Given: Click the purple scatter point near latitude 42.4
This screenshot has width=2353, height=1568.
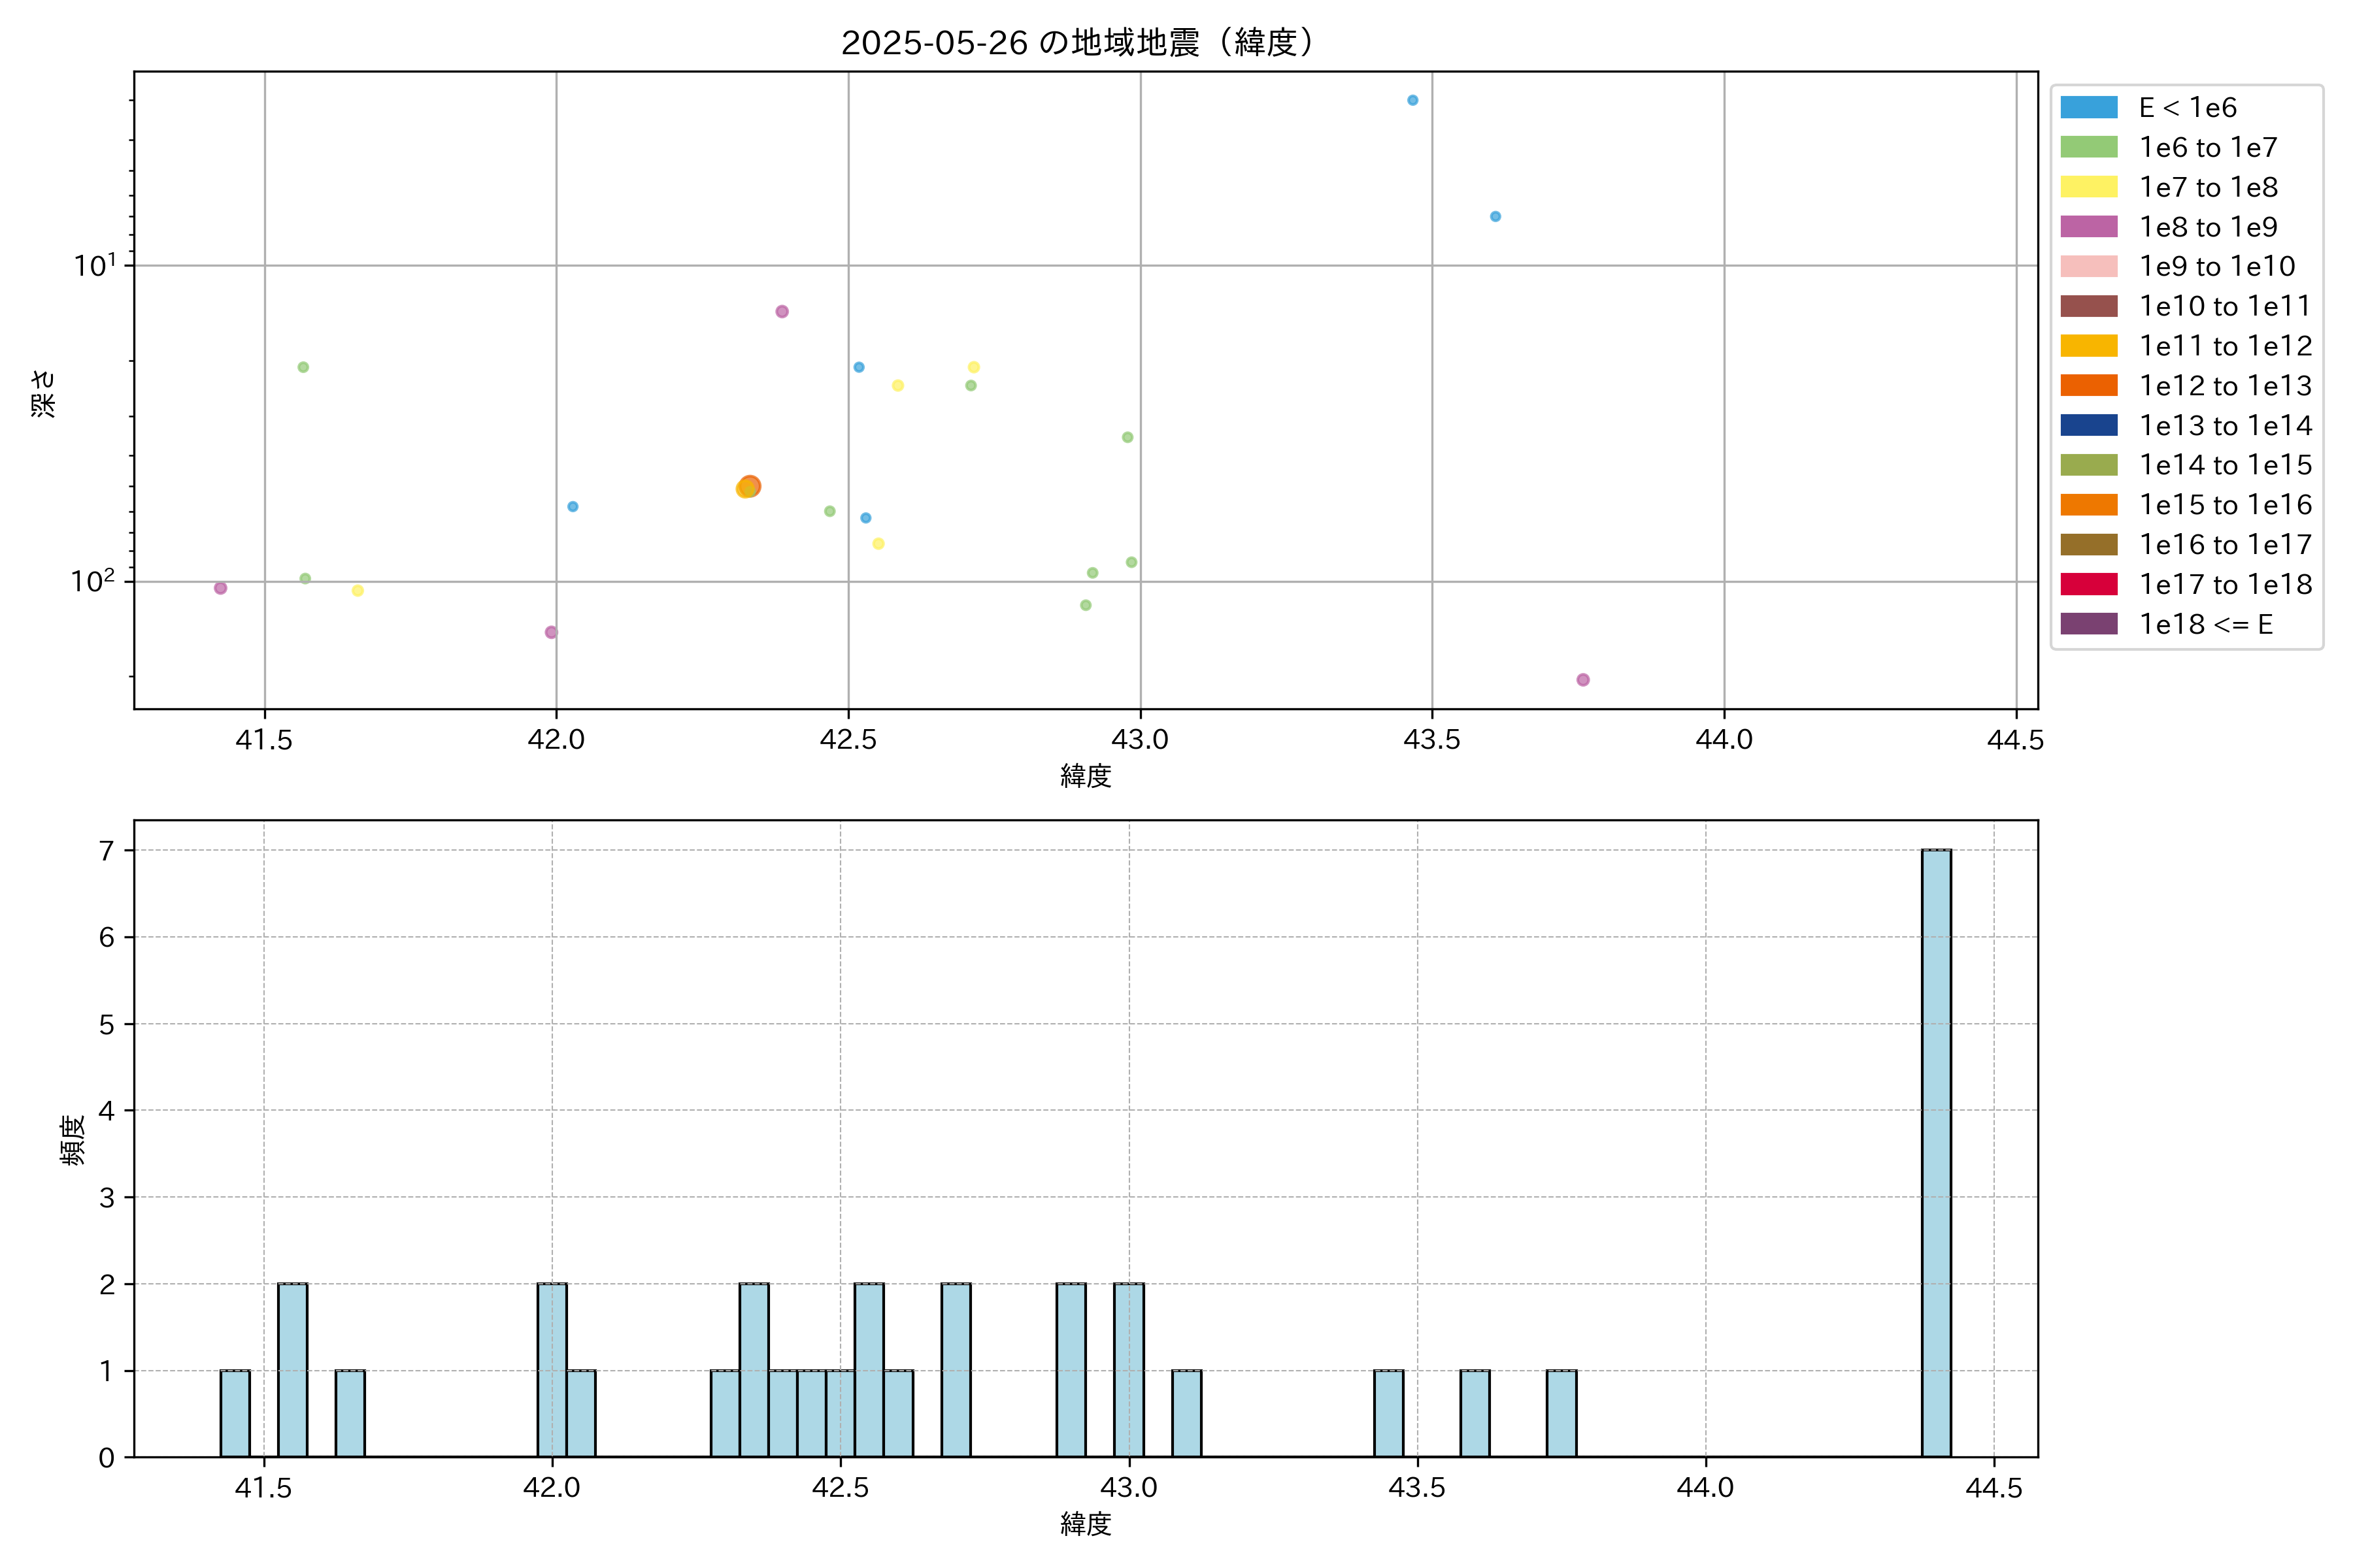Looking at the screenshot, I should point(781,312).
